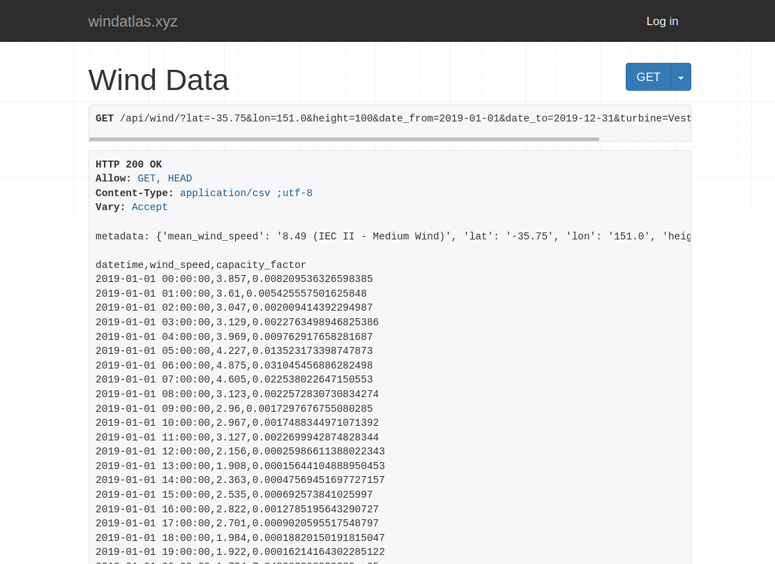The width and height of the screenshot is (775, 564).
Task: Click the 2019-01-01 08:00:00 data row
Action: tap(237, 394)
